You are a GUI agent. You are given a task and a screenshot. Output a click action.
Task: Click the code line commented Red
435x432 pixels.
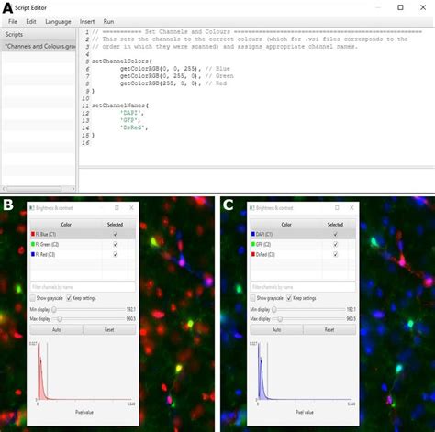(173, 83)
